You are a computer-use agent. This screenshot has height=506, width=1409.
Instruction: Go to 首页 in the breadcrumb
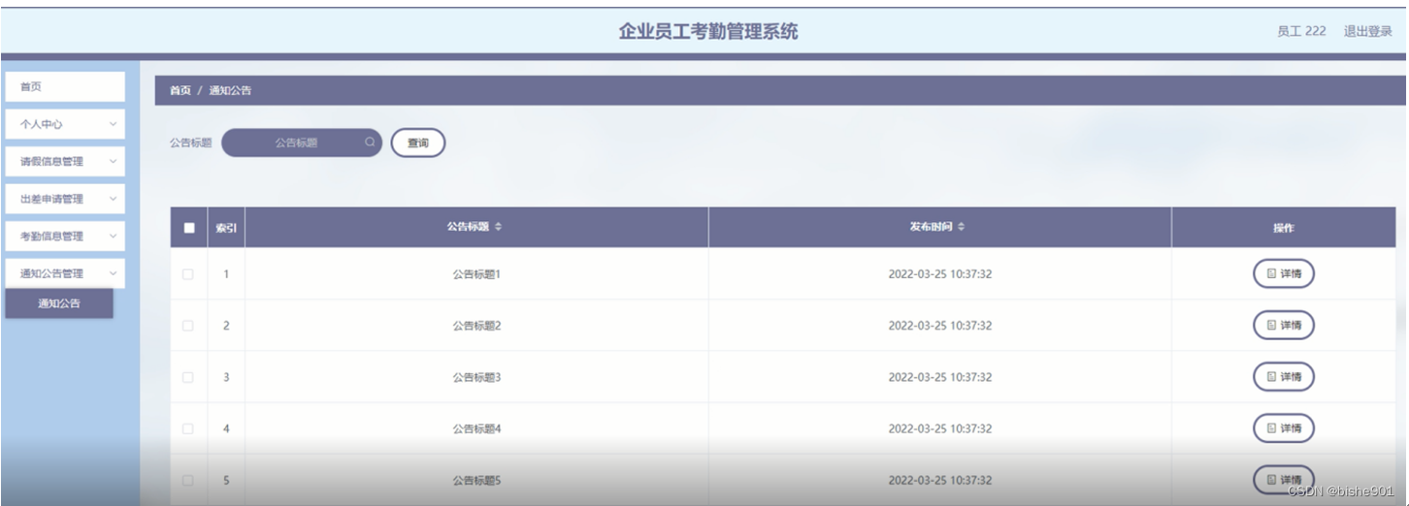tap(180, 90)
